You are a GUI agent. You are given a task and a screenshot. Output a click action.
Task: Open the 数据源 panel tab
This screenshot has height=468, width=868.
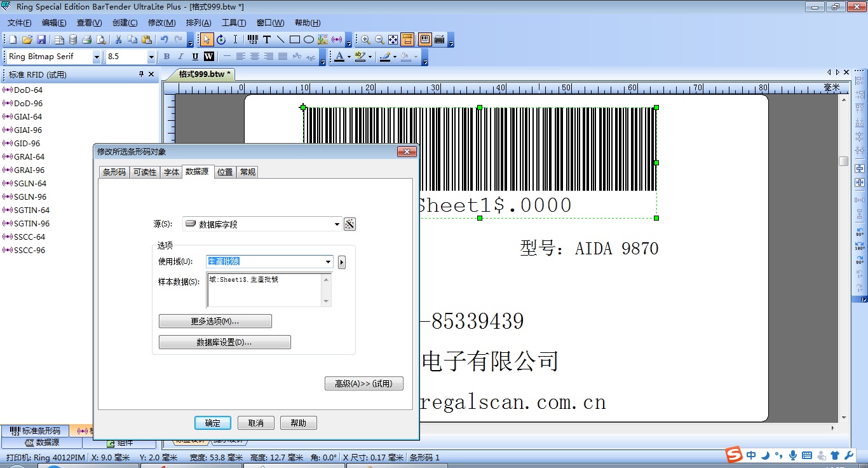coord(41,443)
